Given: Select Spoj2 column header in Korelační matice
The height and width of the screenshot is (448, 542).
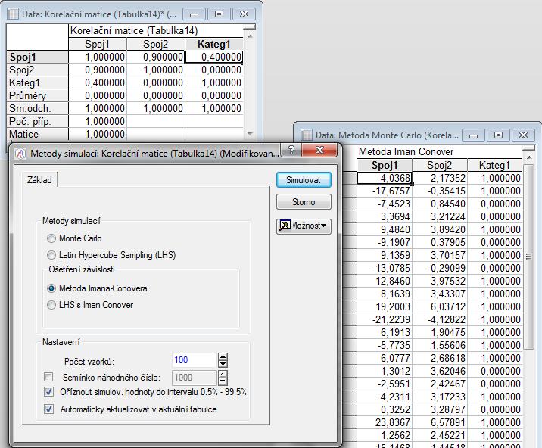Looking at the screenshot, I should click(155, 44).
